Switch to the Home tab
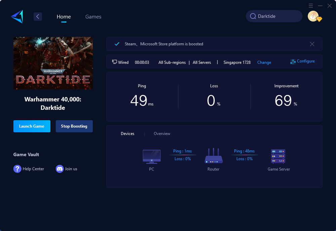336x231 pixels. click(x=64, y=16)
